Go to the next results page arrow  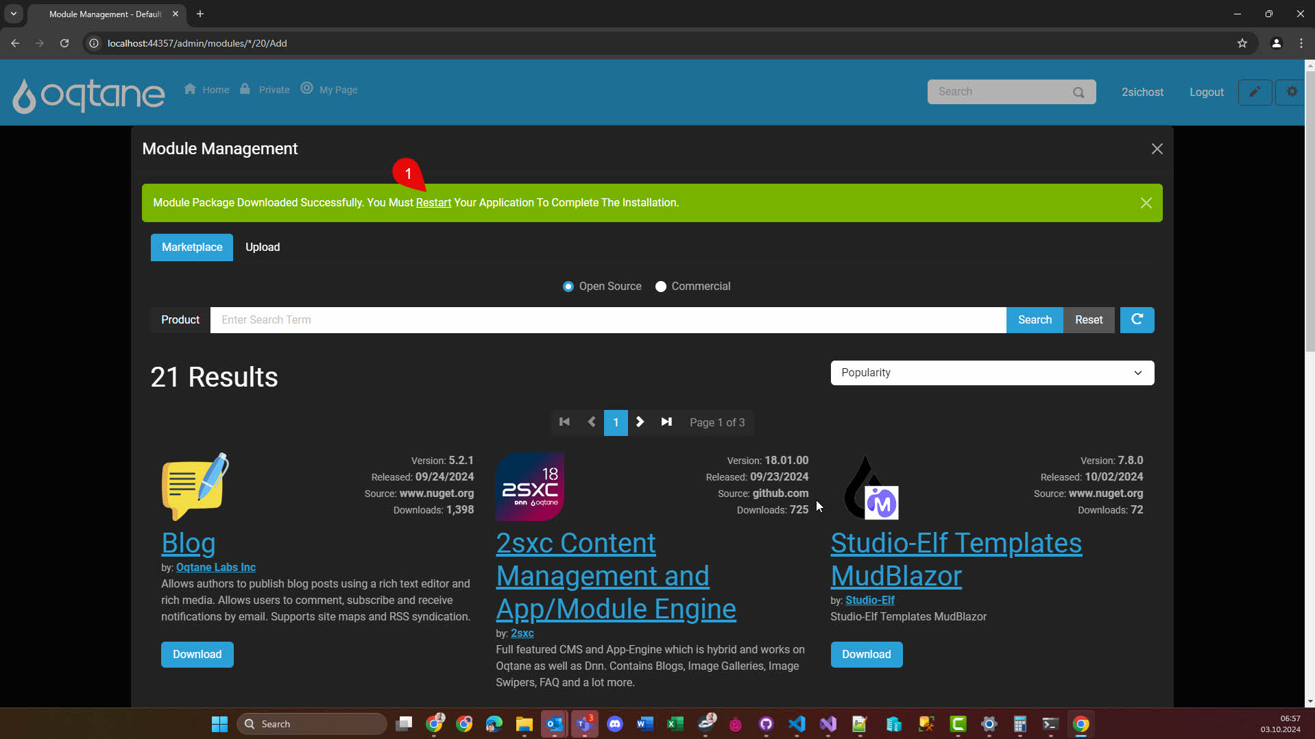(x=640, y=422)
